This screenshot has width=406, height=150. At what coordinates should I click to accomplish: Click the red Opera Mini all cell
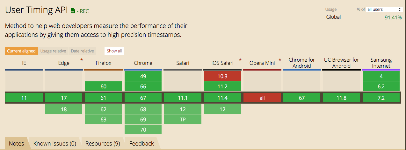point(262,98)
